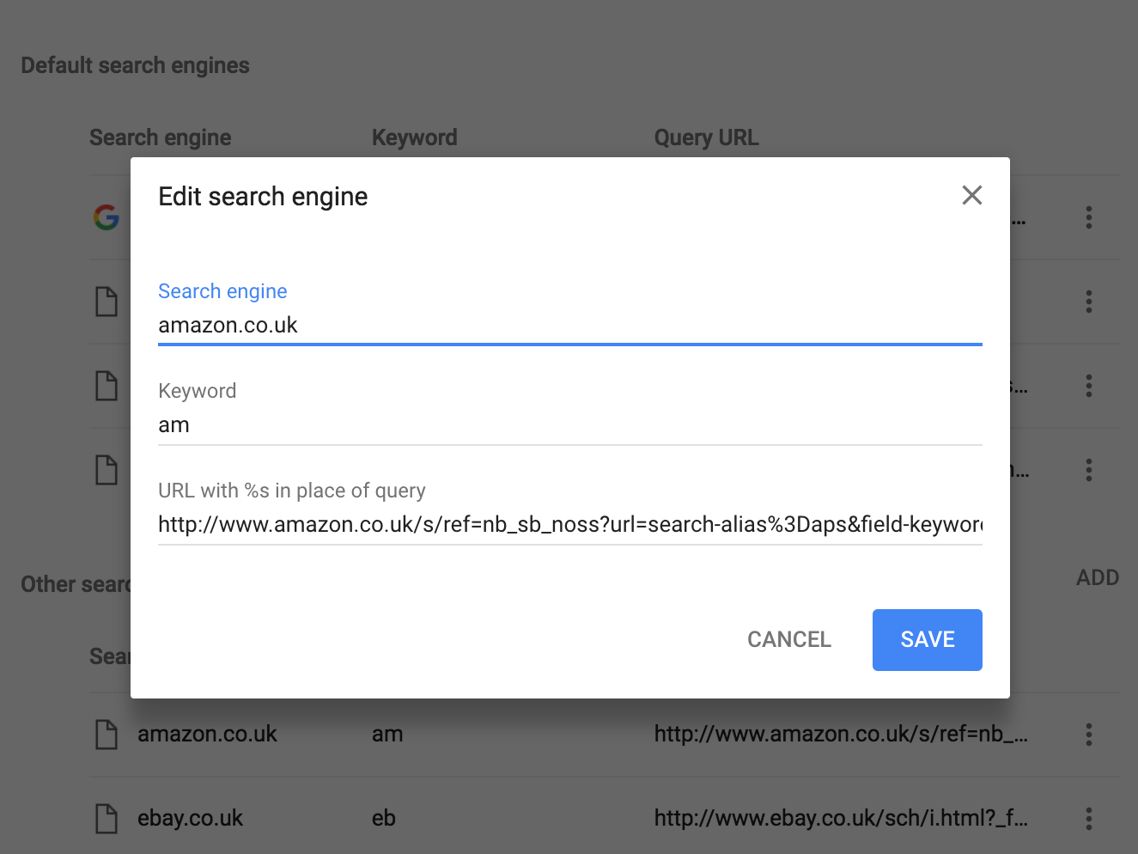The width and height of the screenshot is (1138, 854).
Task: Click the Edit search engine dialog title
Action: [263, 197]
